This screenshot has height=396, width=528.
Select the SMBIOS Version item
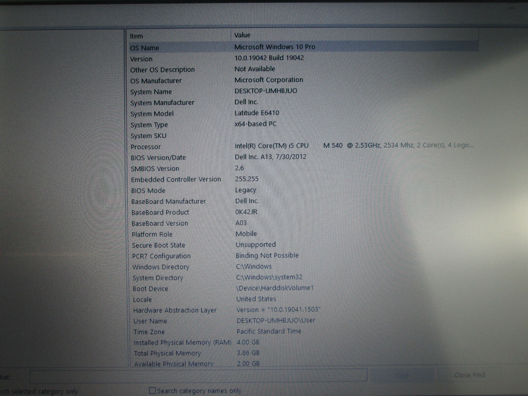(x=155, y=169)
